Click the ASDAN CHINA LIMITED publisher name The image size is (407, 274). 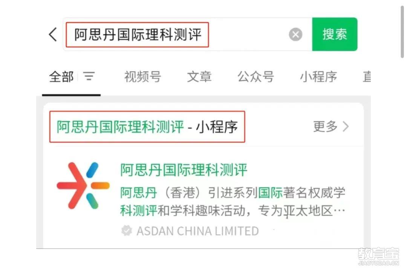197,231
